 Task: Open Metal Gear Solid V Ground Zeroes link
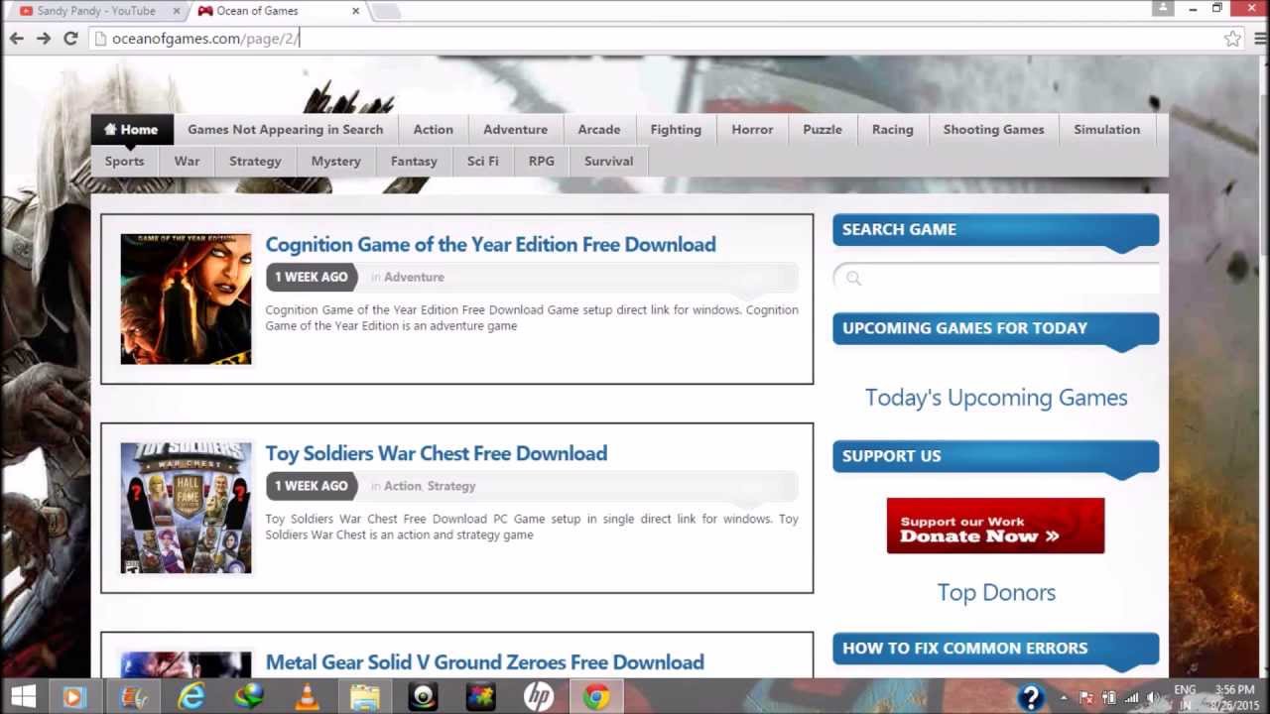484,662
